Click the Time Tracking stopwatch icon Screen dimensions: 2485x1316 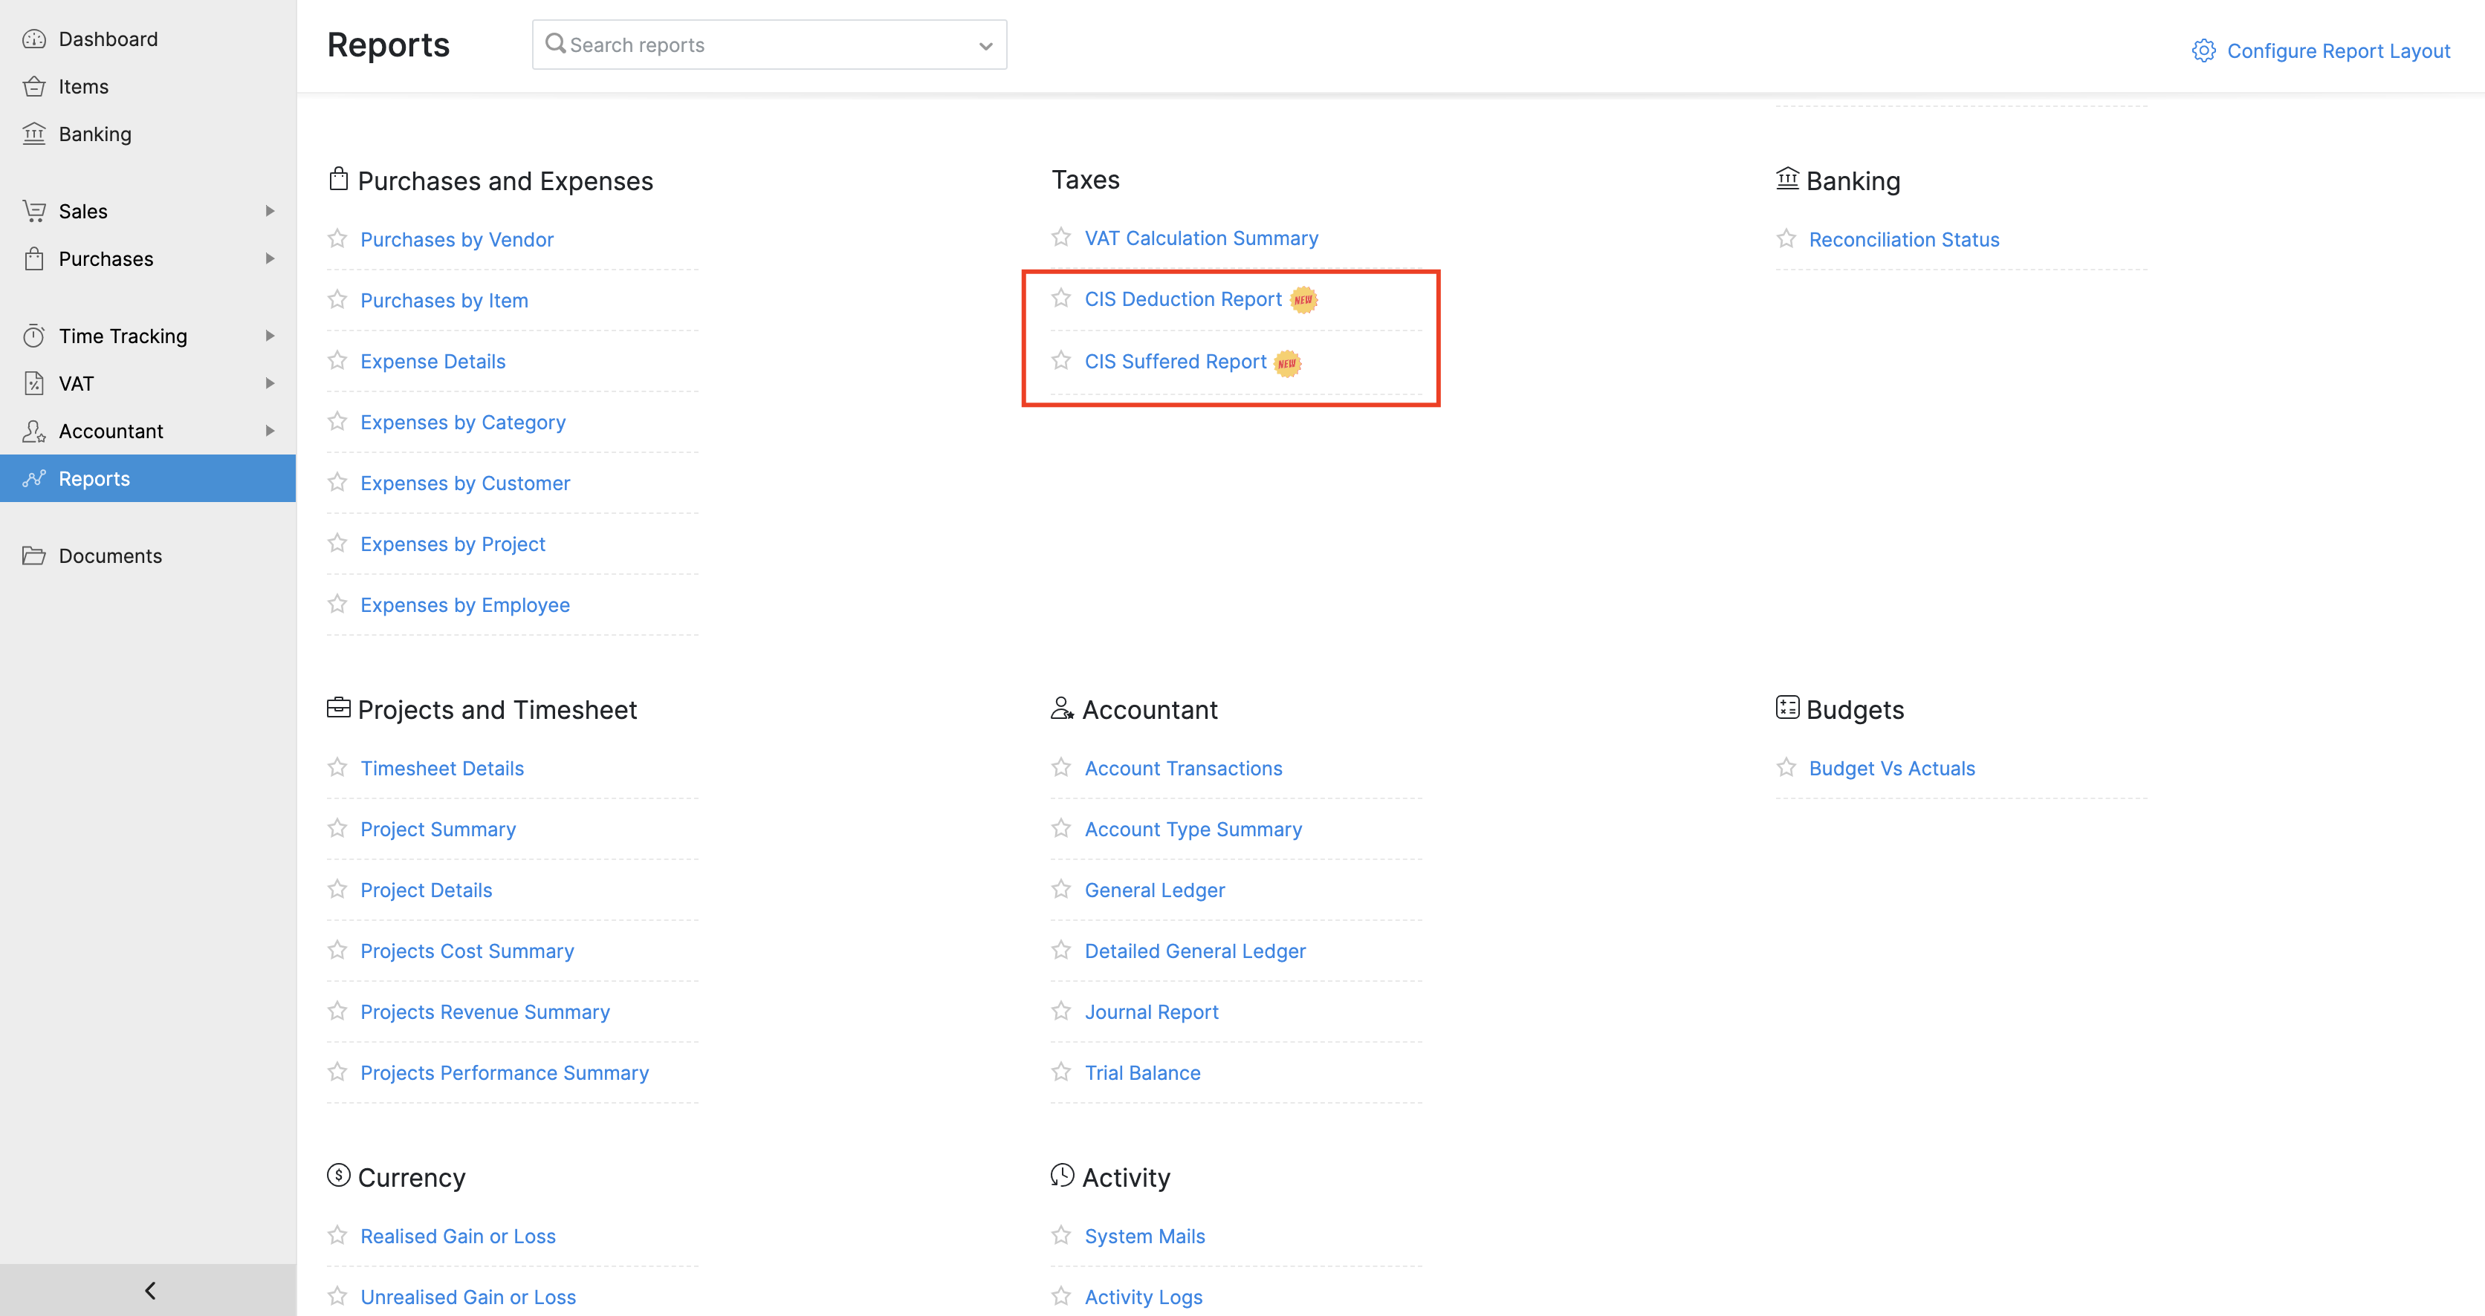click(x=33, y=336)
